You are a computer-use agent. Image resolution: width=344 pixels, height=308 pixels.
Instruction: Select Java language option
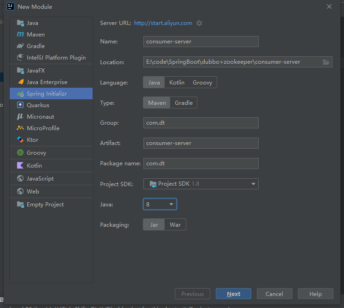[x=154, y=82]
